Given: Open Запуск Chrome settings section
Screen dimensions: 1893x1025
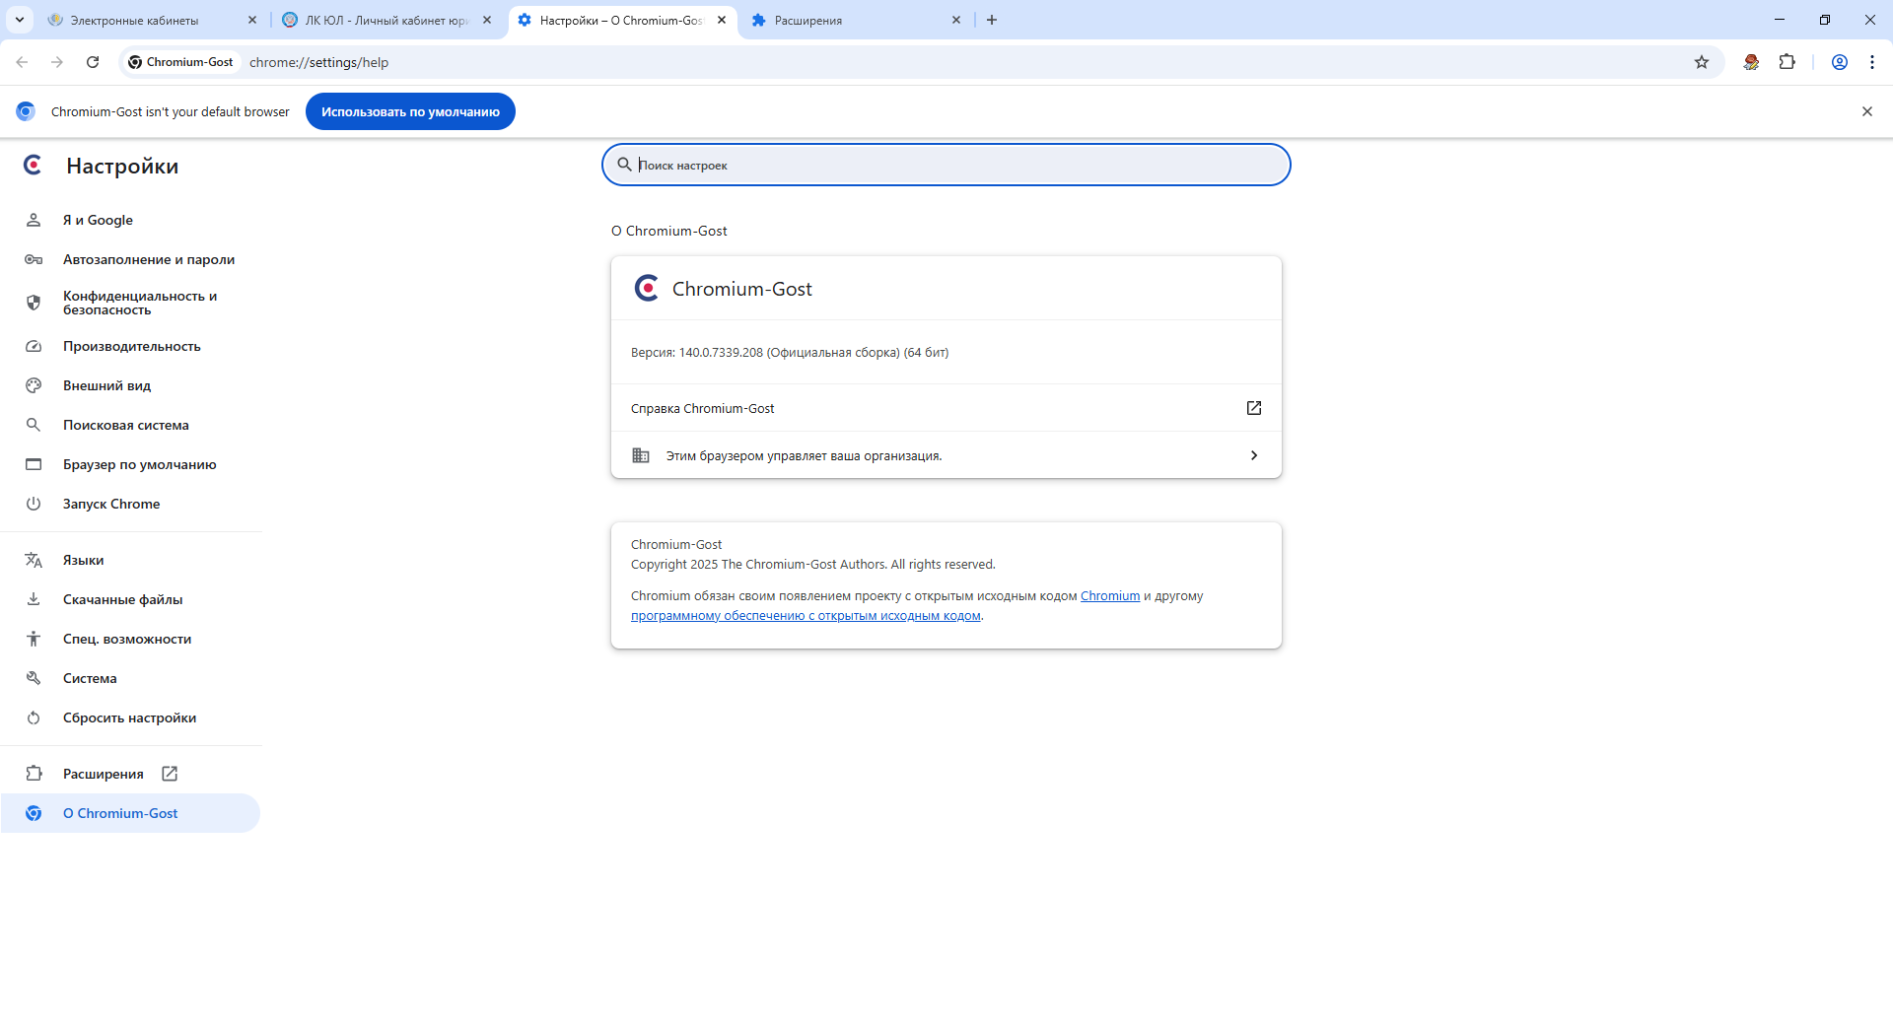Looking at the screenshot, I should tap(131, 504).
